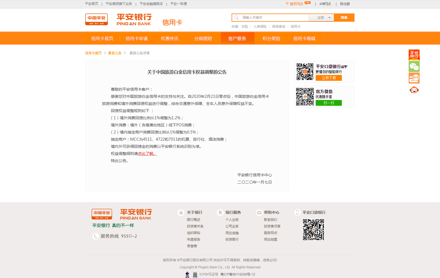Viewport: 440px width, 278px height.
Task: Click footer link 投资者关系
Action: point(195,226)
